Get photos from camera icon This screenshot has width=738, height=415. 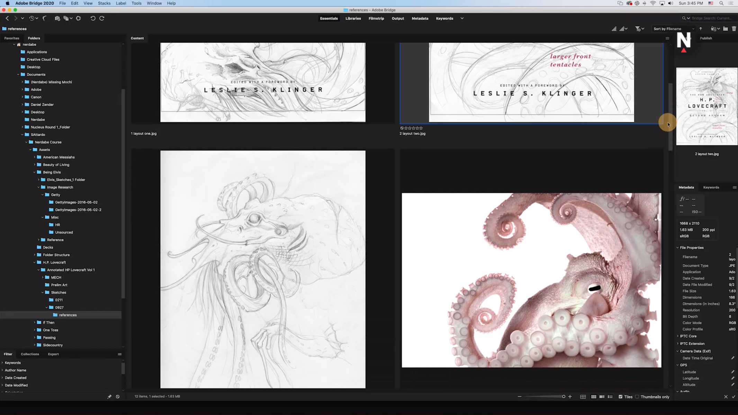coord(57,18)
